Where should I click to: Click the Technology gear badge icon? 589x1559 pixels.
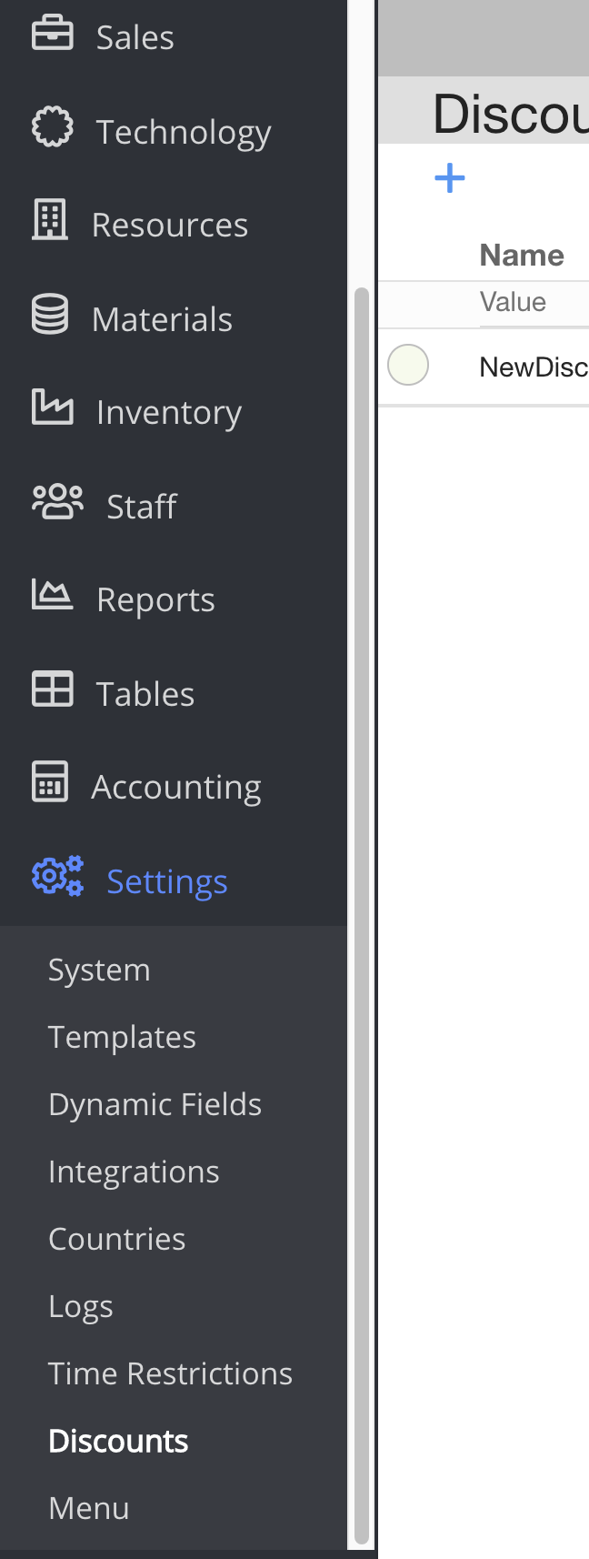[52, 127]
